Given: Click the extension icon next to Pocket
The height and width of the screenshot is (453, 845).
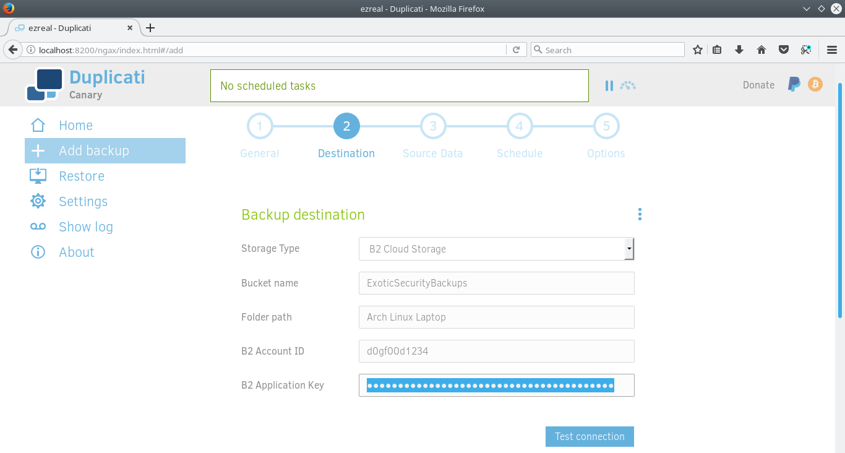Looking at the screenshot, I should click(805, 50).
